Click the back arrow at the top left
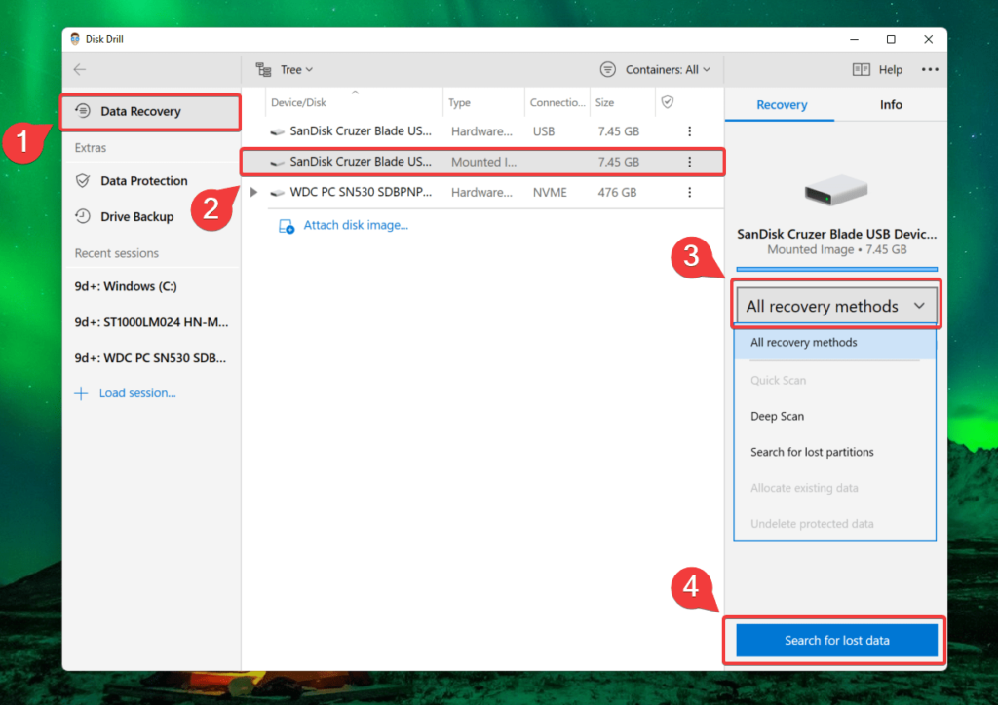998x705 pixels. (80, 69)
